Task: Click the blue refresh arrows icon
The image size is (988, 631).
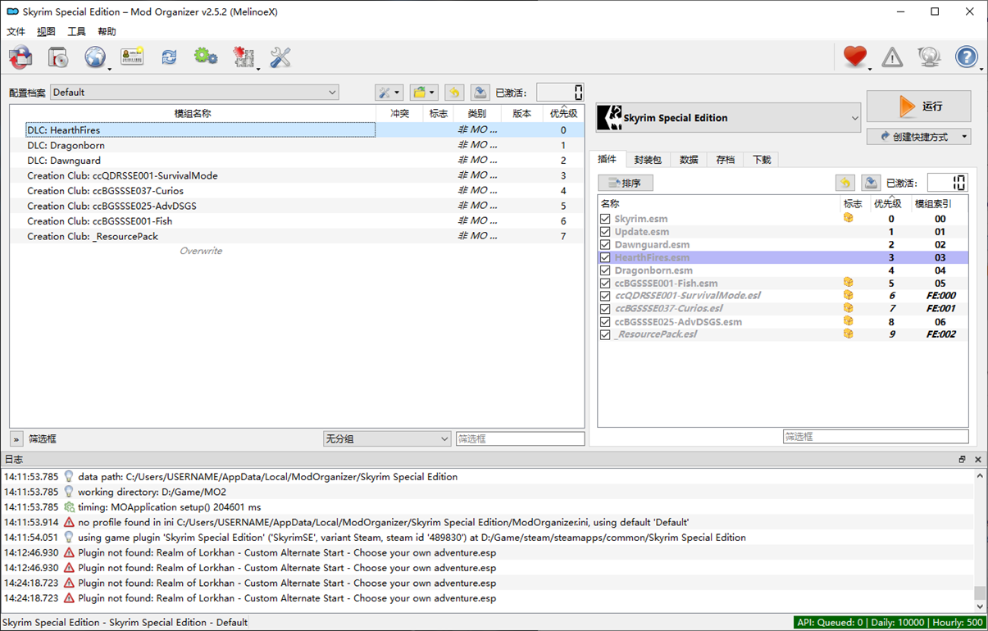Action: [x=169, y=57]
